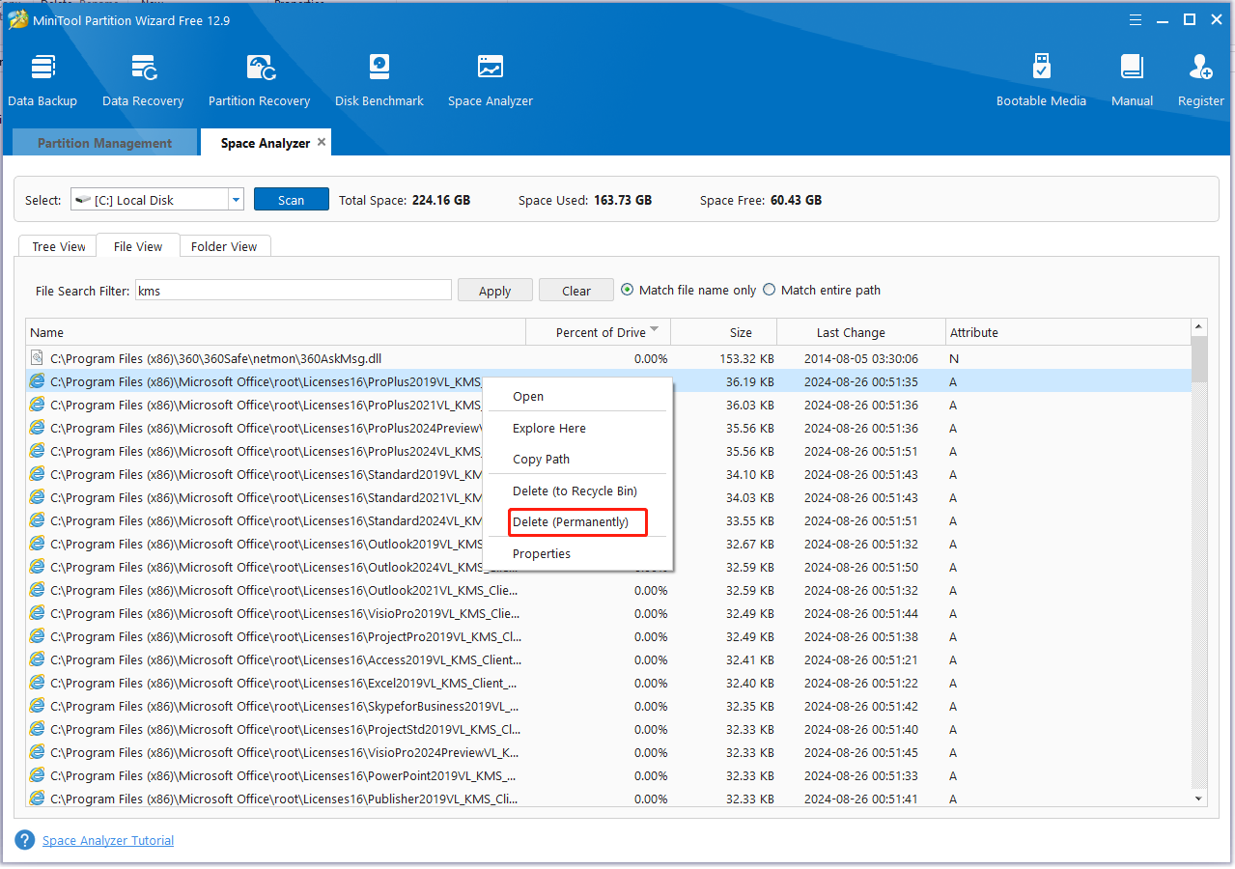
Task: Select the 360AskMsg.dll file path
Action: pos(216,358)
